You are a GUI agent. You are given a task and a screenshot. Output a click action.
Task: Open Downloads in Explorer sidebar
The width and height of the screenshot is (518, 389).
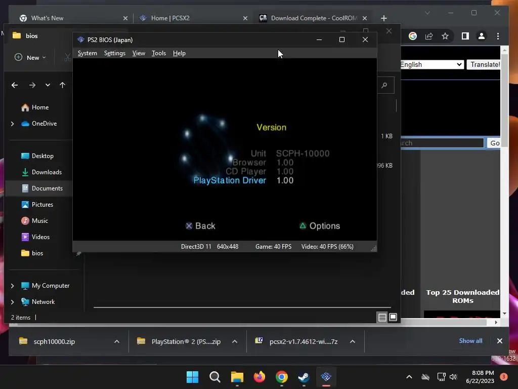(x=47, y=172)
